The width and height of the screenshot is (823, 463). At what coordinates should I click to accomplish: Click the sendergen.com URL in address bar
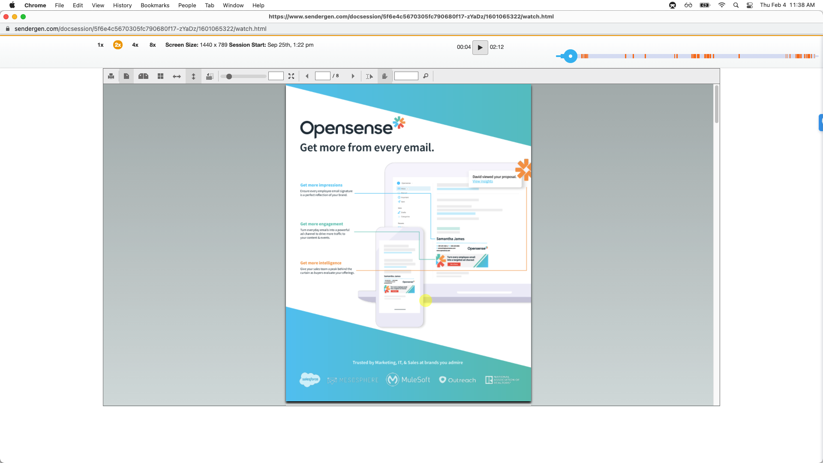[141, 29]
